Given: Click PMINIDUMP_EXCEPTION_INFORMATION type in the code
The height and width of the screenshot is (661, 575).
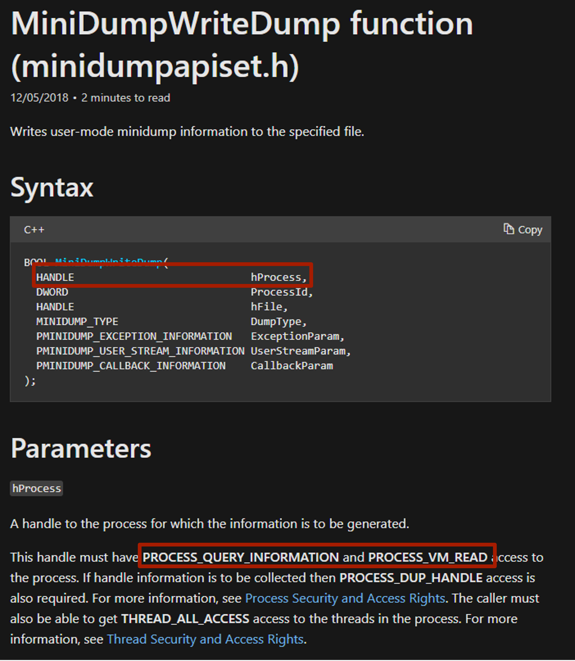Looking at the screenshot, I should click(134, 337).
